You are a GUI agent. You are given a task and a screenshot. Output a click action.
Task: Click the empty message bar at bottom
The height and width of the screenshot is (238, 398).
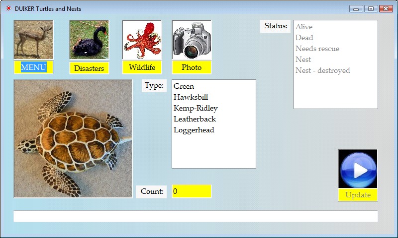(x=196, y=216)
